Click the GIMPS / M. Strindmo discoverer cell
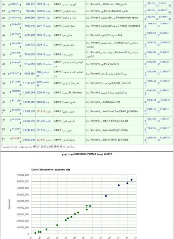This screenshot has height=239, width=174. 69,92
